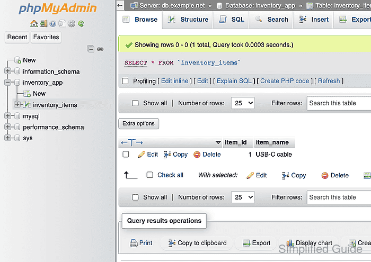The width and height of the screenshot is (371, 262).
Task: Open the SQL tab
Action: coord(232,20)
